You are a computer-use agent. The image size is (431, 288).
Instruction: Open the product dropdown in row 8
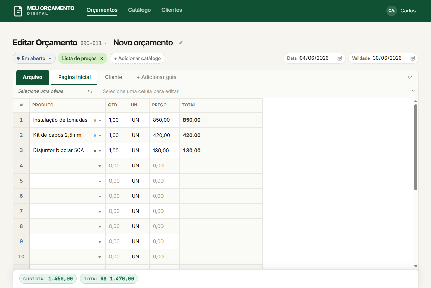click(100, 227)
